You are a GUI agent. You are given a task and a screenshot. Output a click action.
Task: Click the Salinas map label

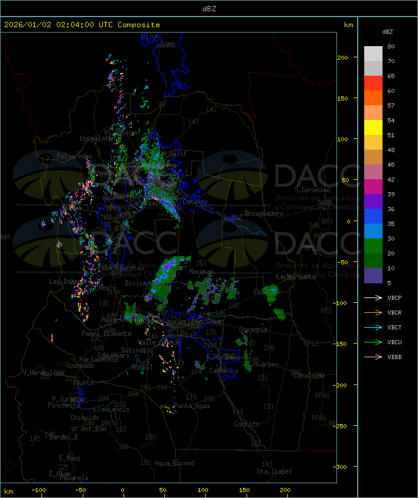click(x=134, y=350)
